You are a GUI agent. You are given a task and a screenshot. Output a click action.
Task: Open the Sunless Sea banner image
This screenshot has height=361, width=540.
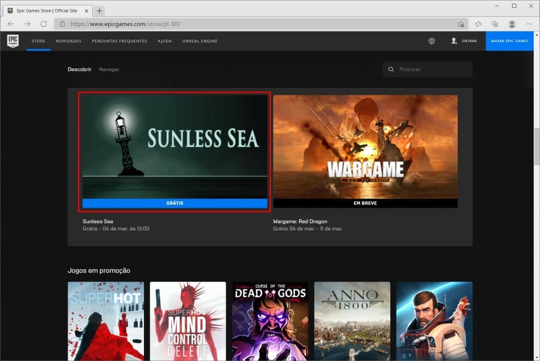[x=175, y=146]
